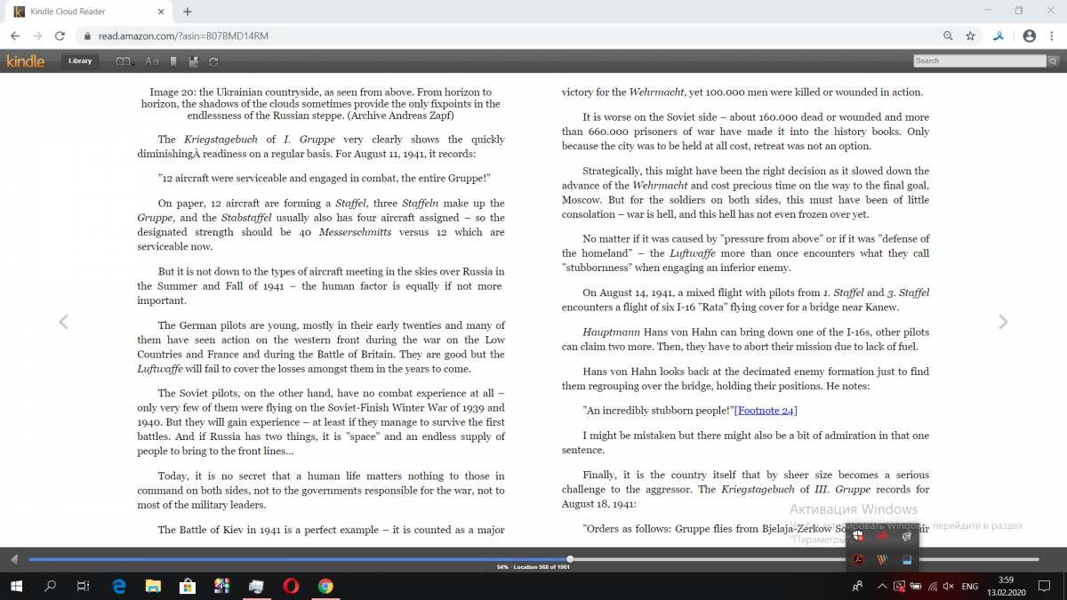Image resolution: width=1067 pixels, height=600 pixels.
Task: Bookmark this page with the star icon
Action: pos(970,36)
